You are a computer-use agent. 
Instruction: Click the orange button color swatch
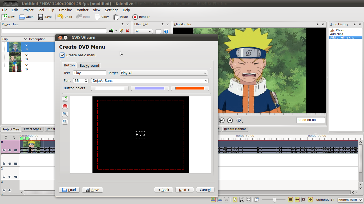190,88
